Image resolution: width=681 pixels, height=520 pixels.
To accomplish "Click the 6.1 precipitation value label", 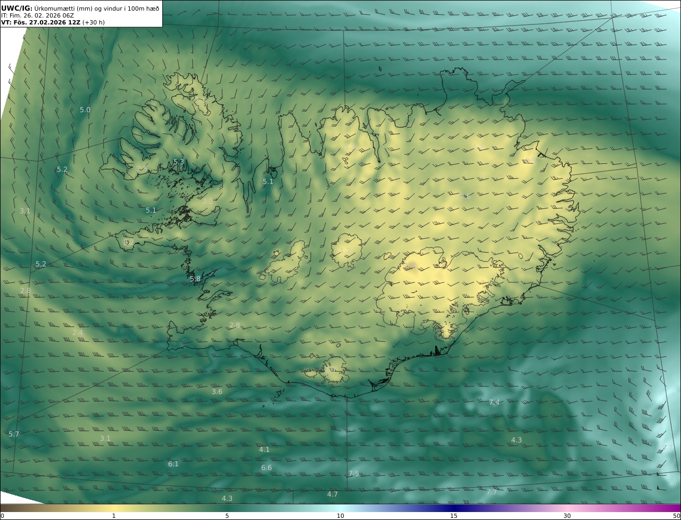I will coord(173,464).
